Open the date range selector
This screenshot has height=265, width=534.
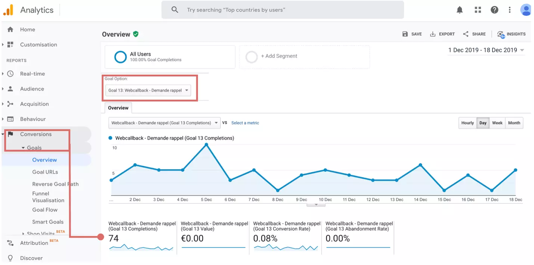tap(486, 50)
